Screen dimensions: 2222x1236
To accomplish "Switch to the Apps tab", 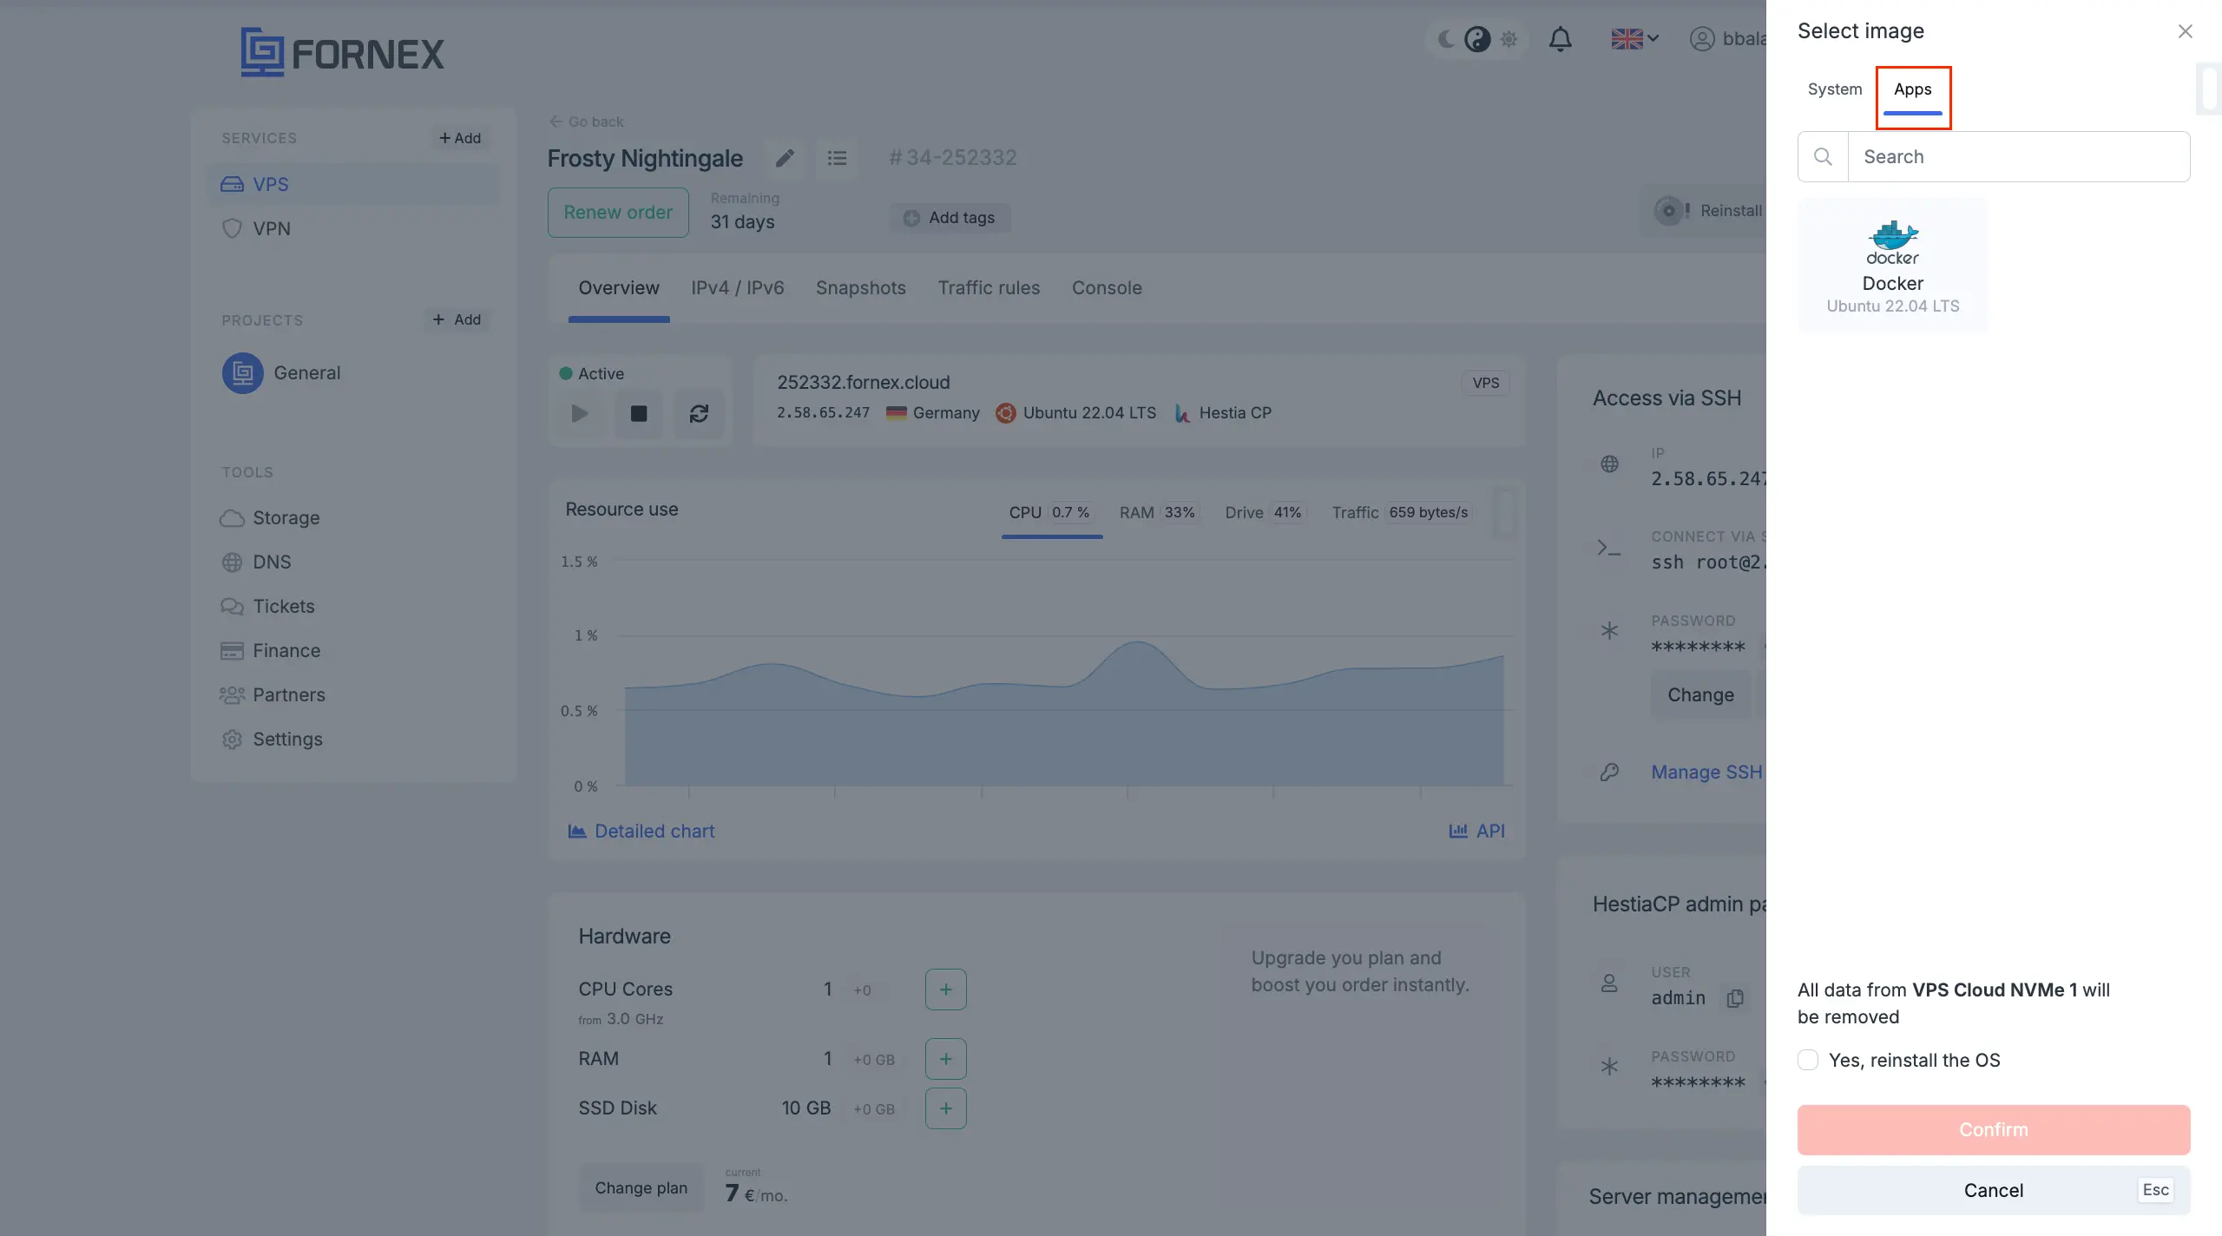I will (1912, 89).
